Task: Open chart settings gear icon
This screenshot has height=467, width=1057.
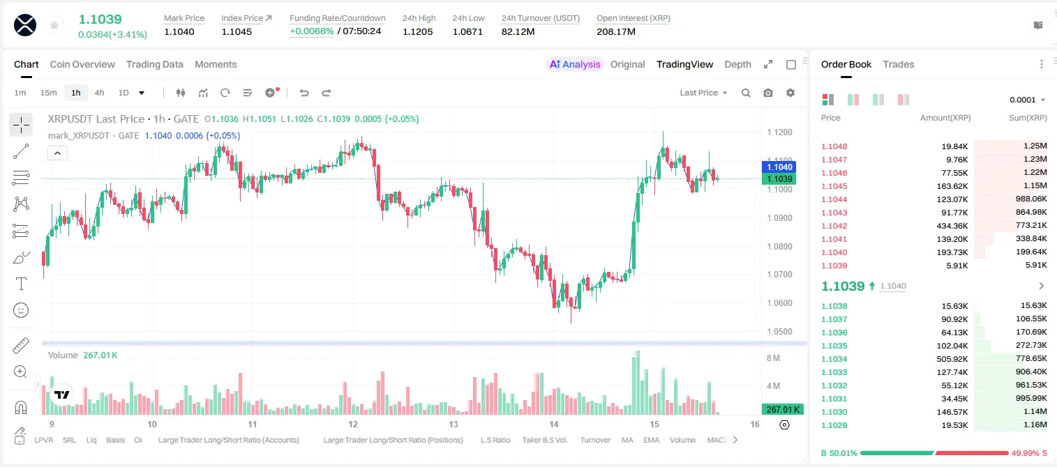Action: pos(790,93)
